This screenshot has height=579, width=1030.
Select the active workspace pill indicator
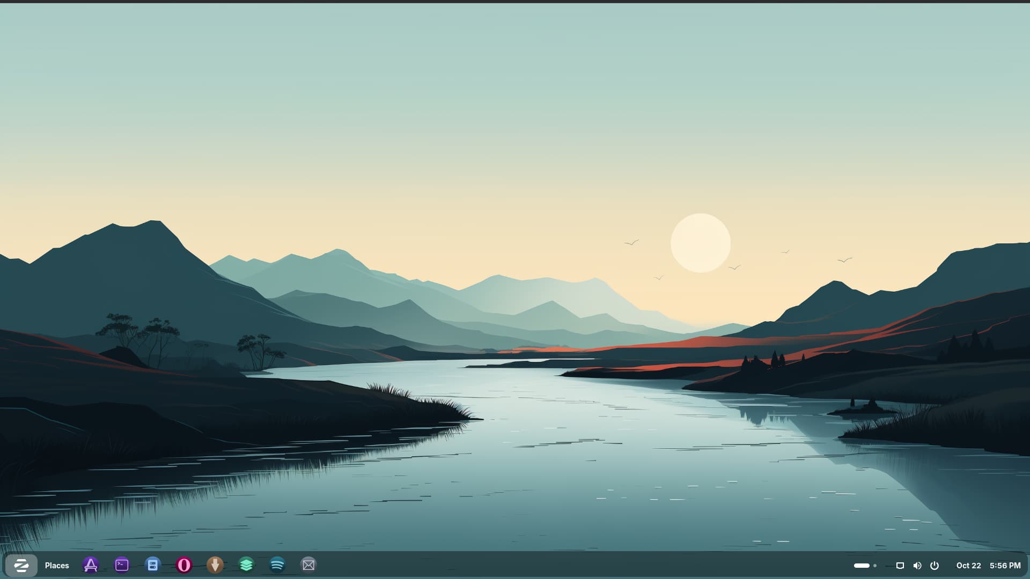(x=862, y=566)
